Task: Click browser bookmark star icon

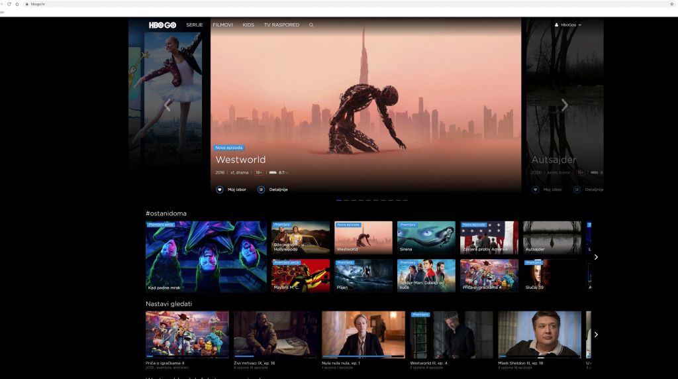Action: click(671, 4)
